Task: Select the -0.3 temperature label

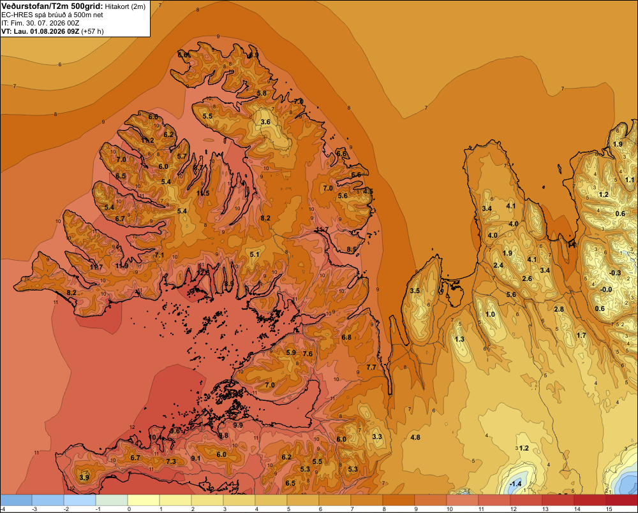Action: pyautogui.click(x=615, y=273)
